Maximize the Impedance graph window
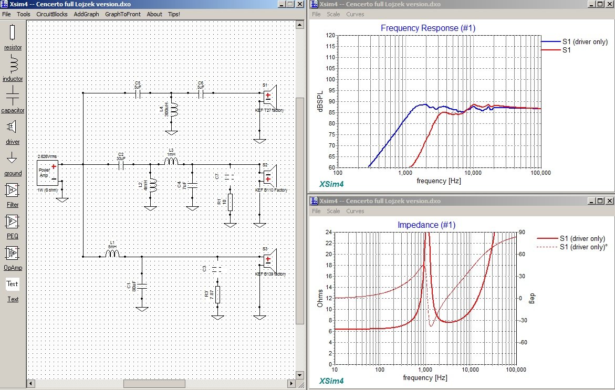The width and height of the screenshot is (615, 390). pyautogui.click(x=600, y=201)
